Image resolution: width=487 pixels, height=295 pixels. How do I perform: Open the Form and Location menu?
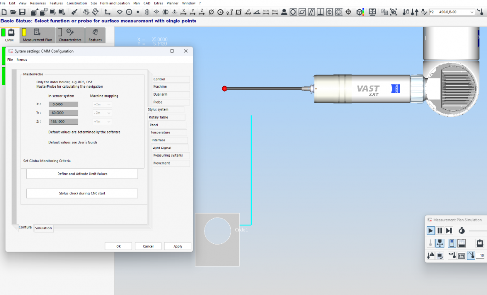115,3
